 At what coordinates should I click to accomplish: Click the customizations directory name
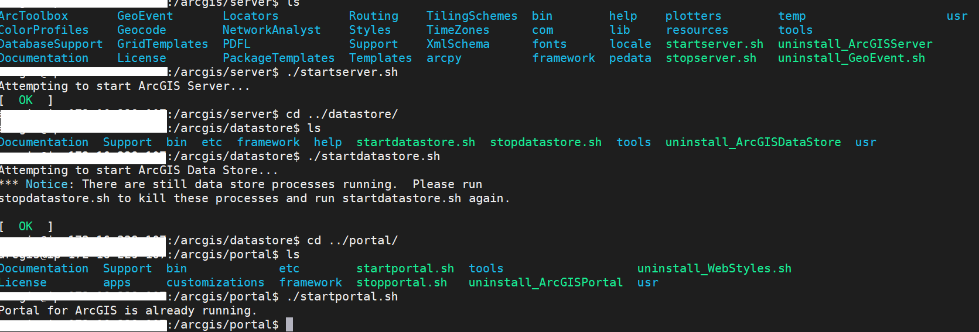(x=216, y=282)
